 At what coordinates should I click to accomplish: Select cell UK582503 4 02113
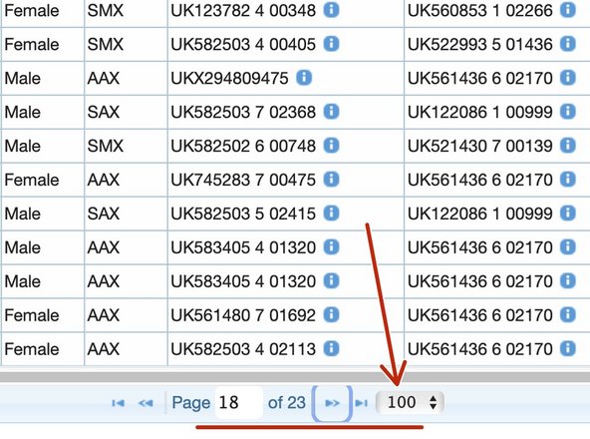click(286, 349)
